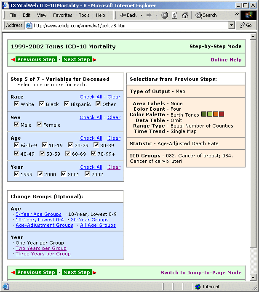Go to the Home page icon

(184, 15)
